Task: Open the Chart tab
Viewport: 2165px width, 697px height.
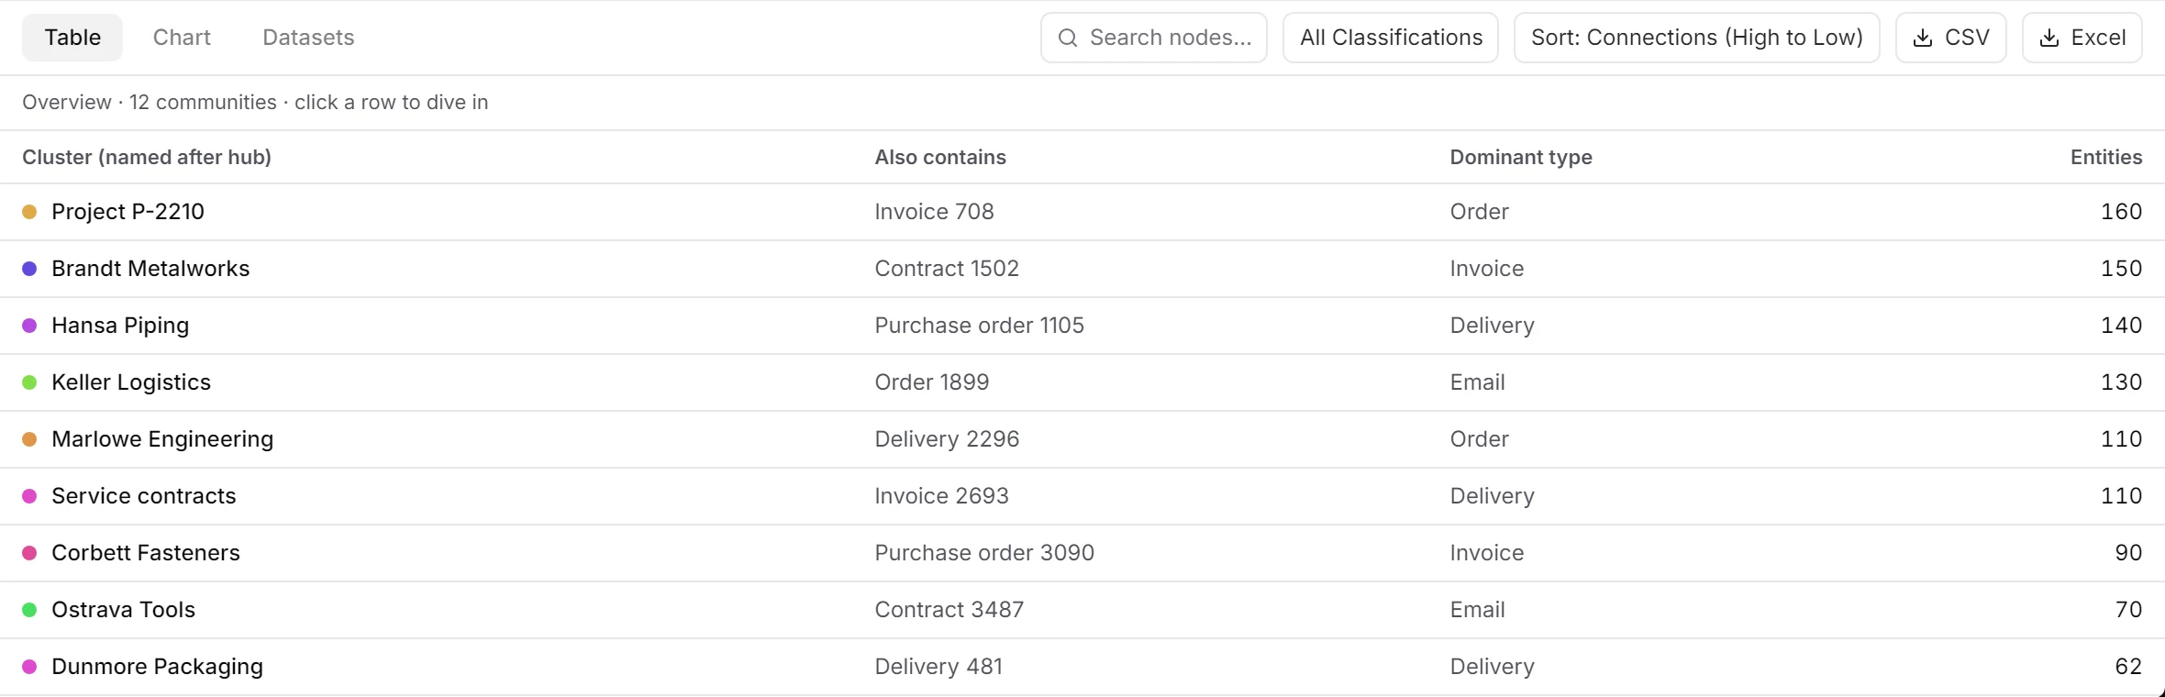Action: tap(182, 38)
